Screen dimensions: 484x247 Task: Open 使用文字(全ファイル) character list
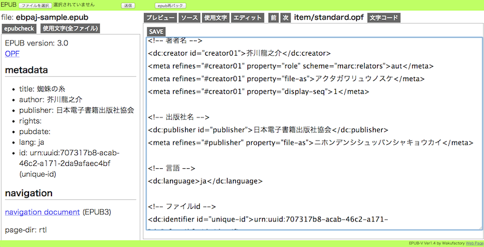70,28
